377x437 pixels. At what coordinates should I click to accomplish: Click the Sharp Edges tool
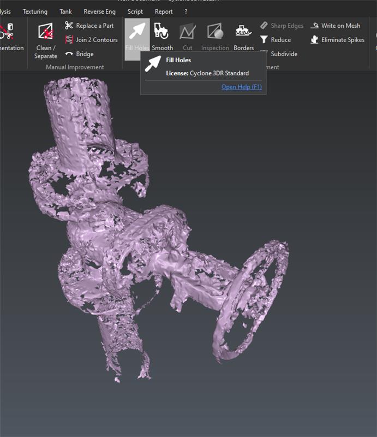(x=282, y=26)
